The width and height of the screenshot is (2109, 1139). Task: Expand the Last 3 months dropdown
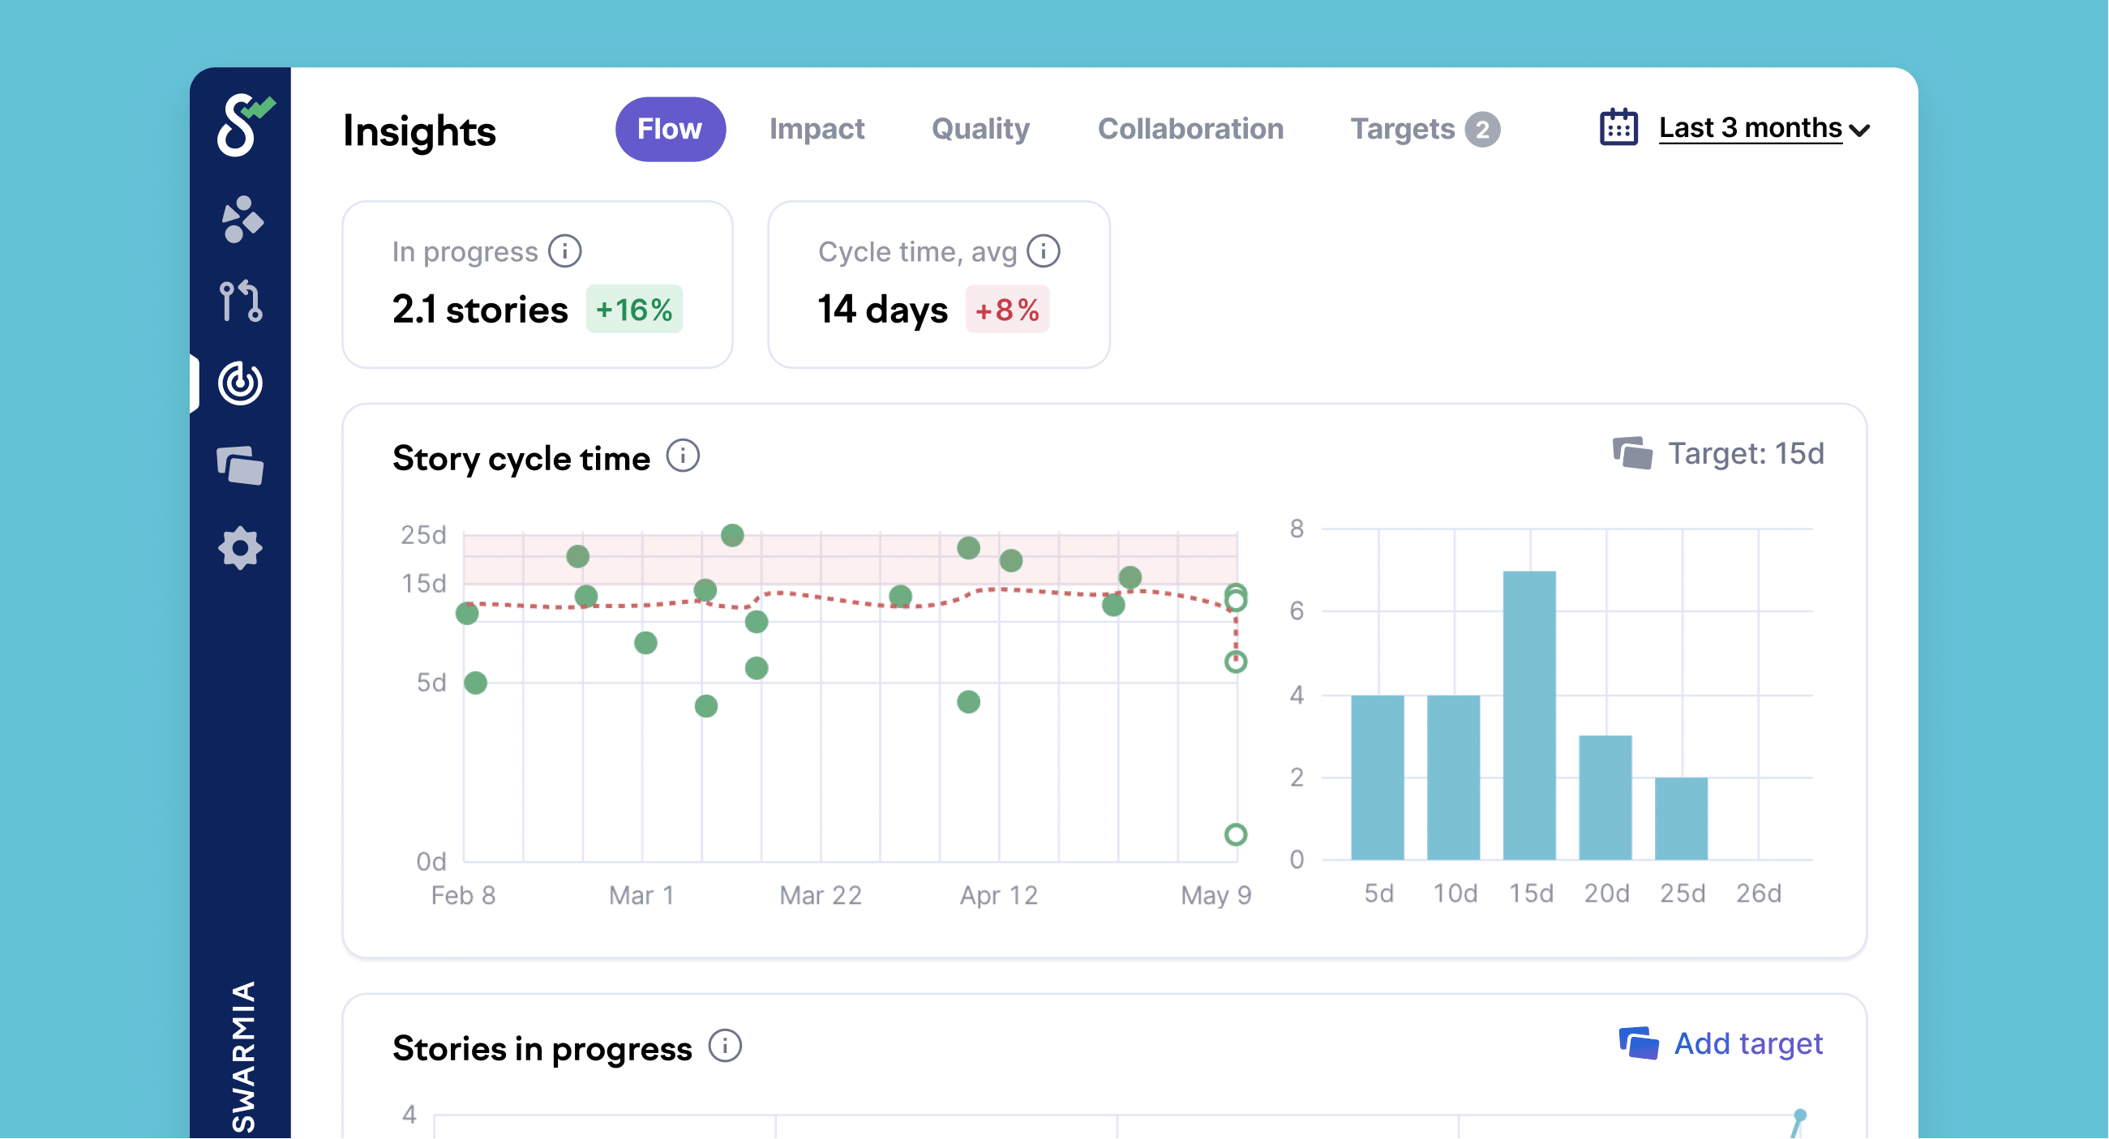1750,128
